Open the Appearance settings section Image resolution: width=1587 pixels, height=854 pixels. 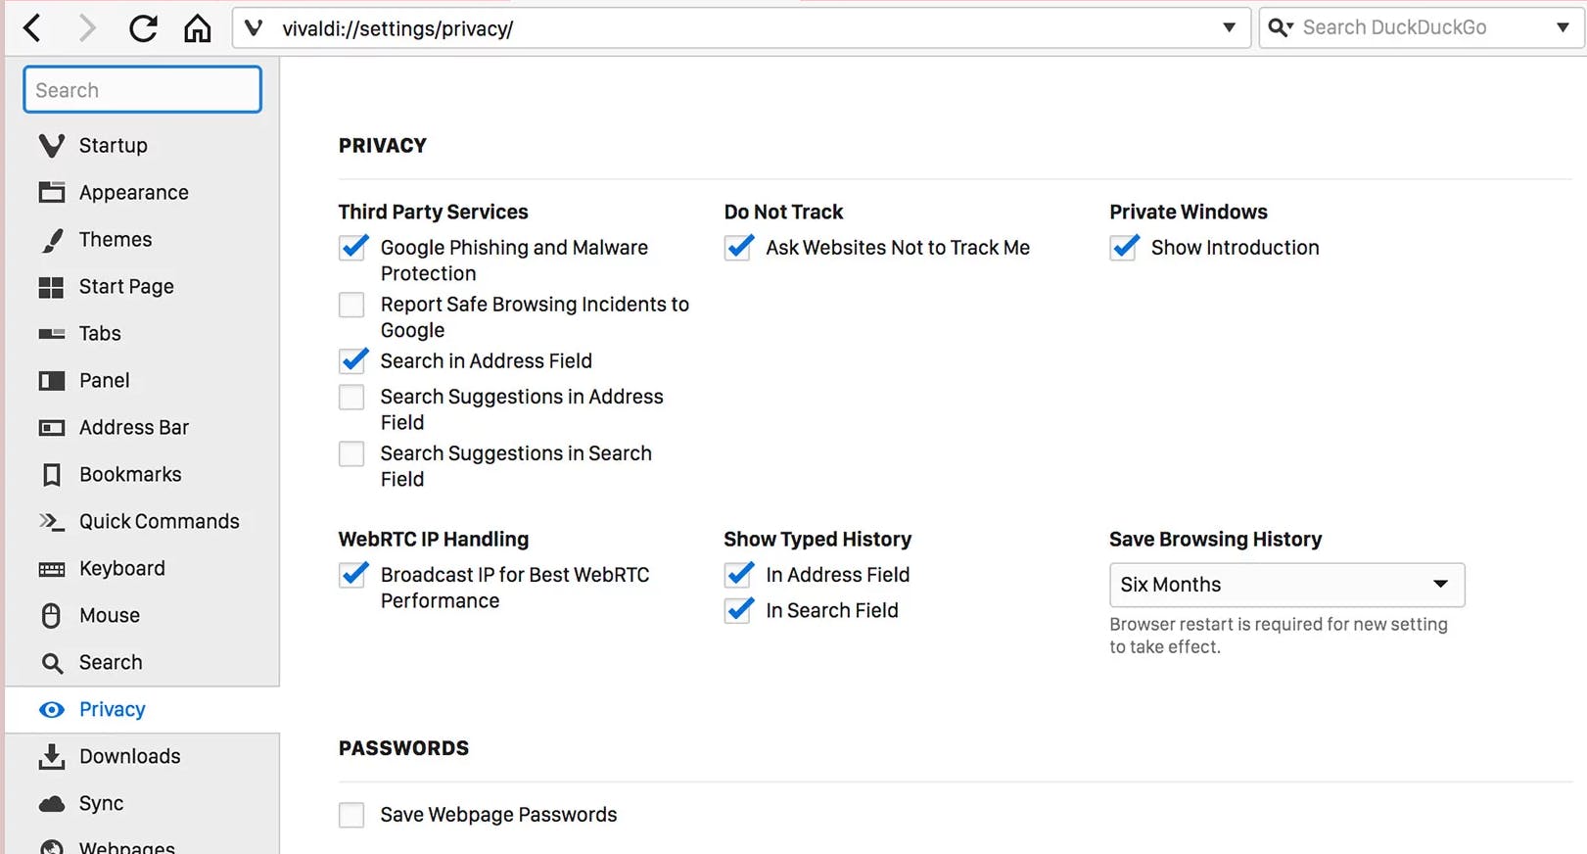tap(133, 193)
